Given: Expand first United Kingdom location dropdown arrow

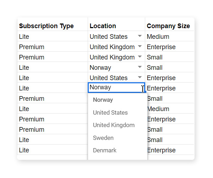Looking at the screenshot, I should (140, 47).
